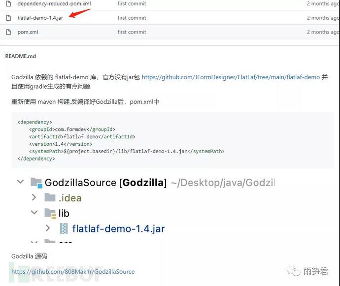Select flatlaf-demo-1.4.jar under lib folder

(118, 229)
